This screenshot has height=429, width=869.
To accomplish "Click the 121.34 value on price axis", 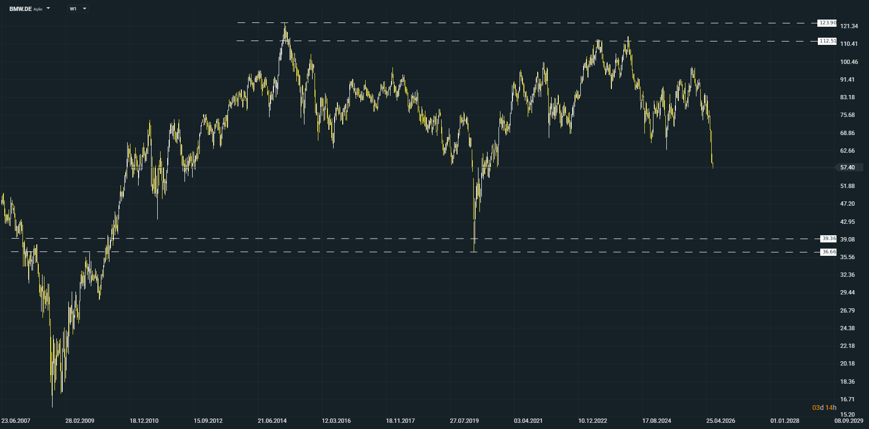I will pos(849,26).
